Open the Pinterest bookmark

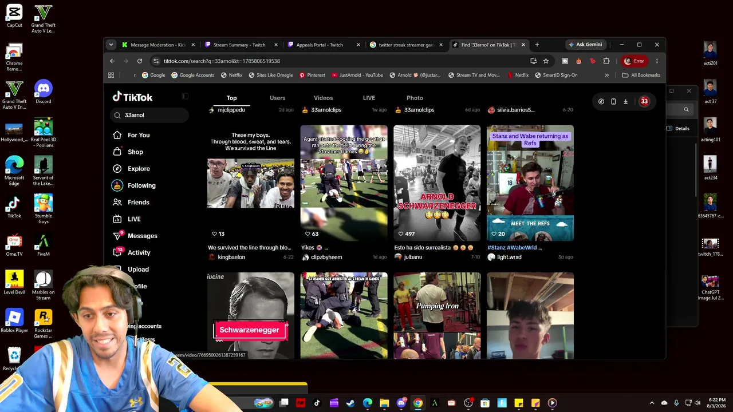312,75
